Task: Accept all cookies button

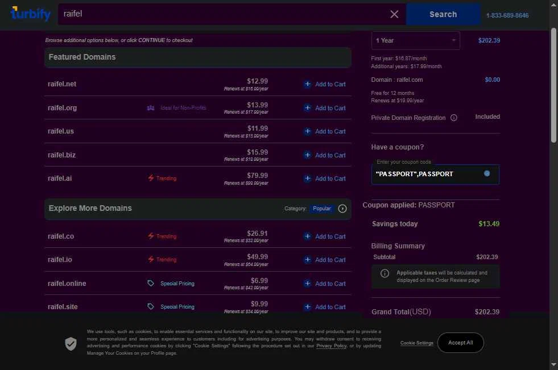Action: pyautogui.click(x=461, y=343)
